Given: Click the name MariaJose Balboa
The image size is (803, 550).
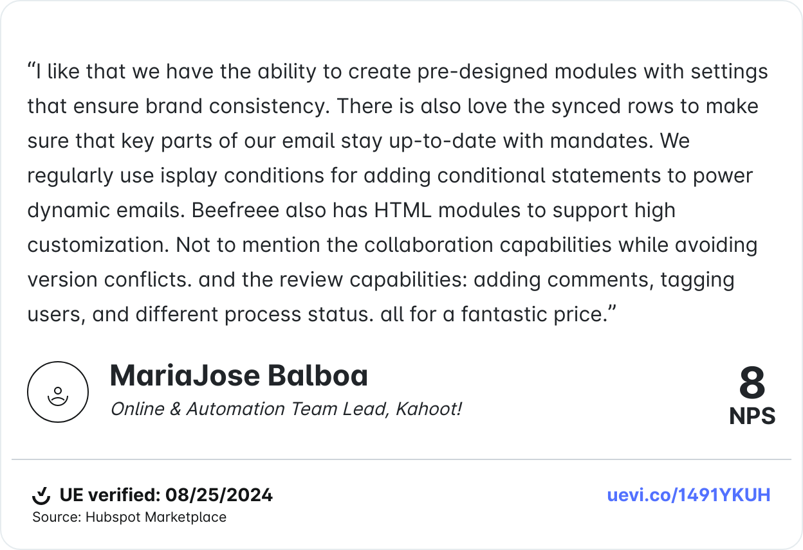Looking at the screenshot, I should pos(239,376).
